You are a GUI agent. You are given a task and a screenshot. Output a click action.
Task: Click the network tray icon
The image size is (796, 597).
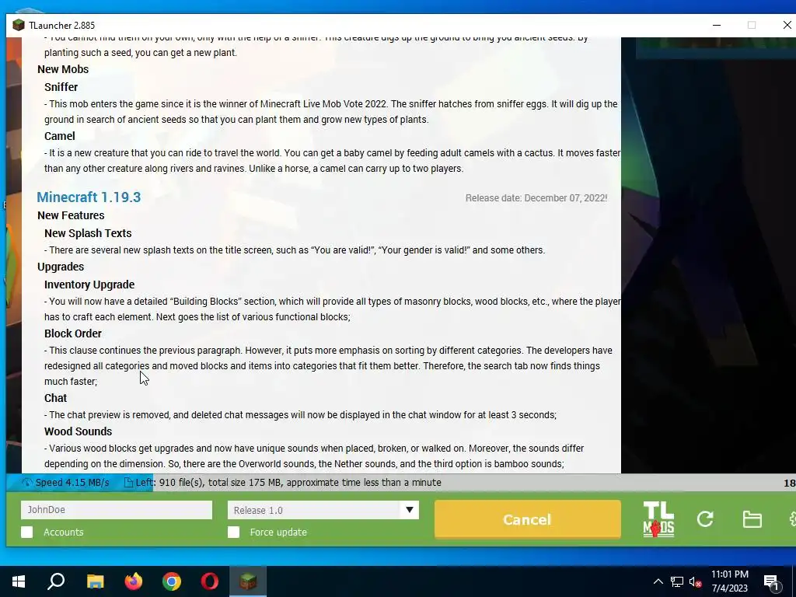click(x=677, y=581)
